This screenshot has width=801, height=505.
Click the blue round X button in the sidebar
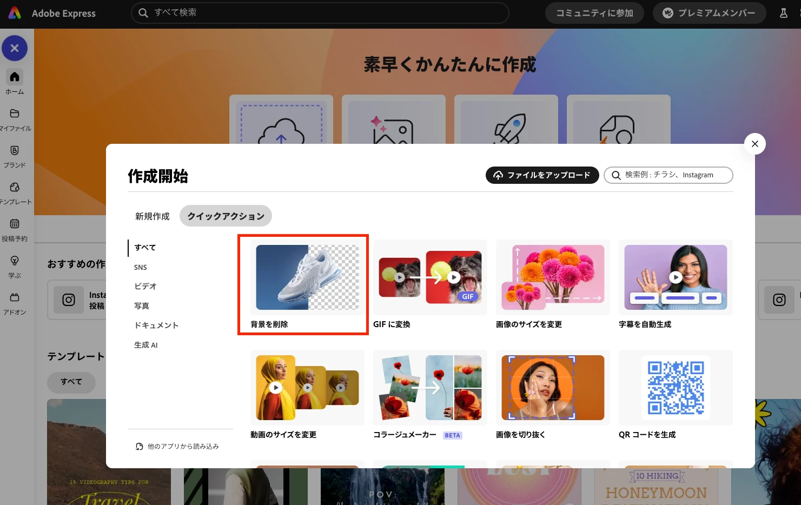tap(15, 48)
